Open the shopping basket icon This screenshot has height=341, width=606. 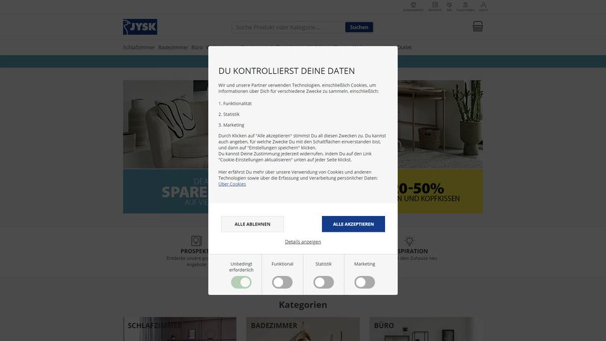(478, 27)
